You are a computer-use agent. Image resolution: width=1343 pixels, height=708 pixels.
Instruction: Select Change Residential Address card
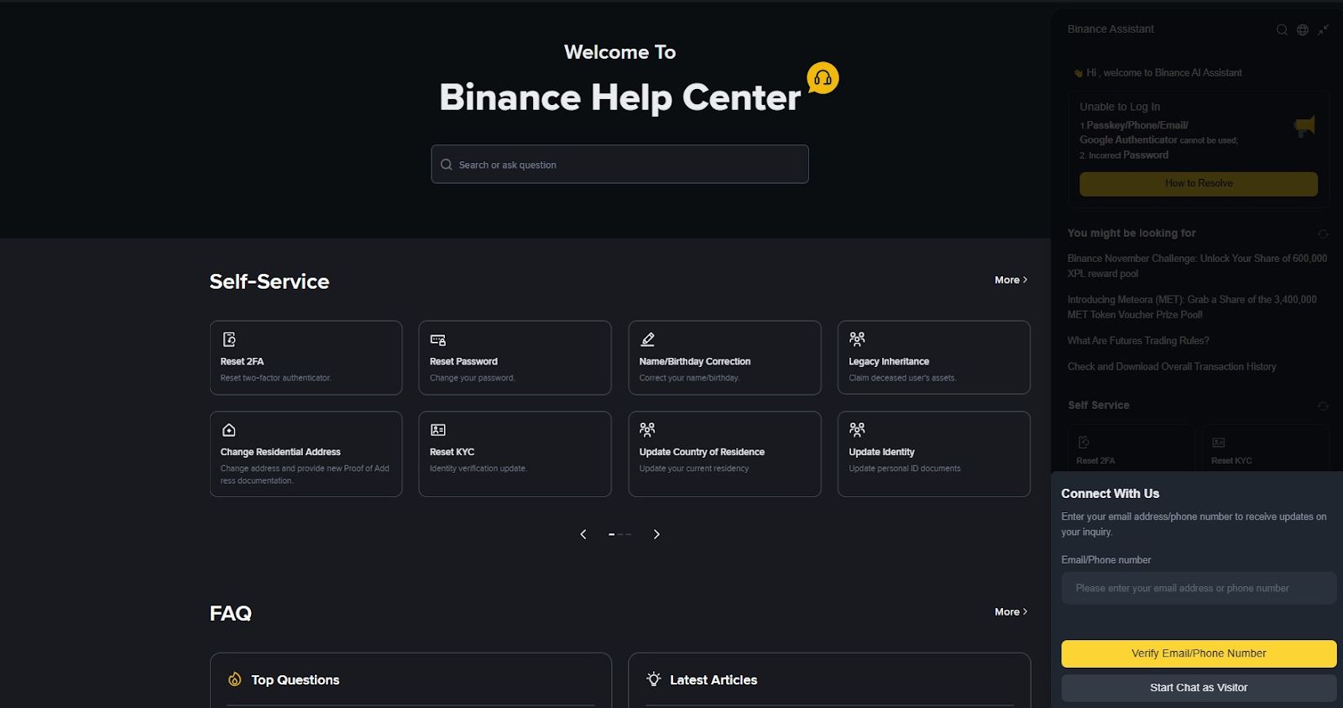[x=306, y=454]
